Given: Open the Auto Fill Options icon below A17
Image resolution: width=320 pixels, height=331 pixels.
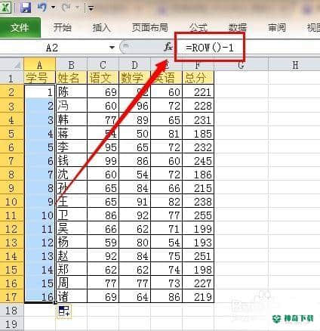Looking at the screenshot, I should point(64,311).
